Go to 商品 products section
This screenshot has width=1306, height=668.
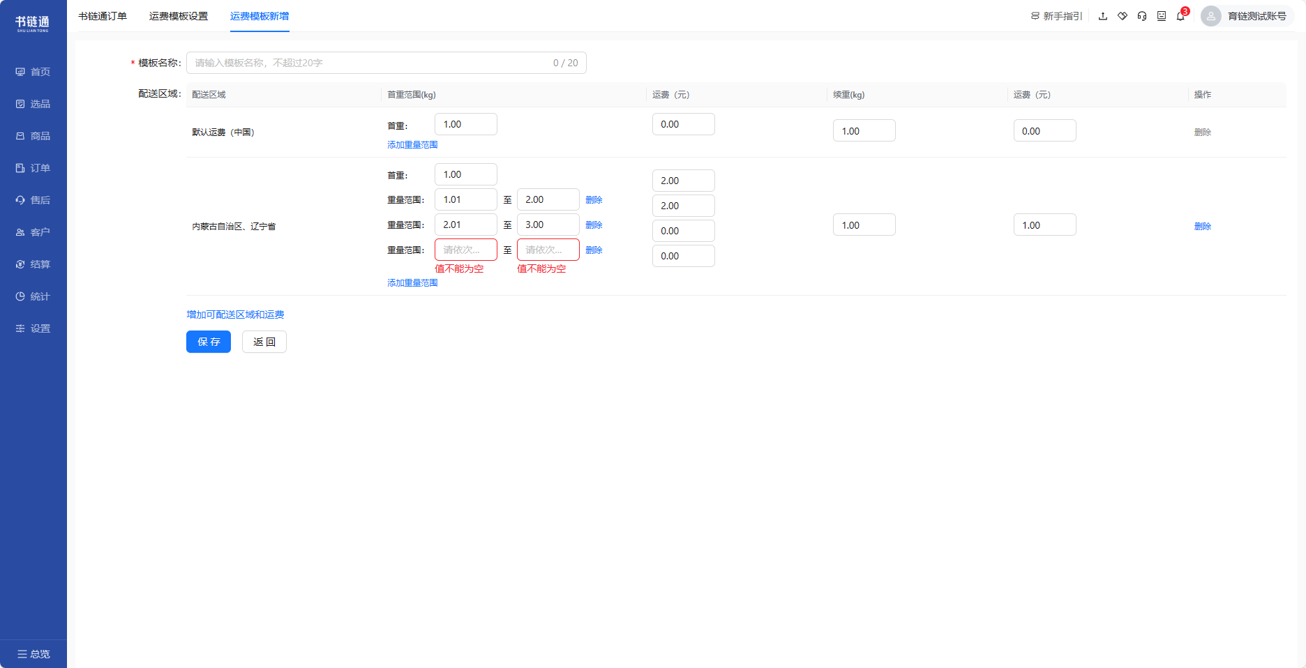pyautogui.click(x=33, y=136)
